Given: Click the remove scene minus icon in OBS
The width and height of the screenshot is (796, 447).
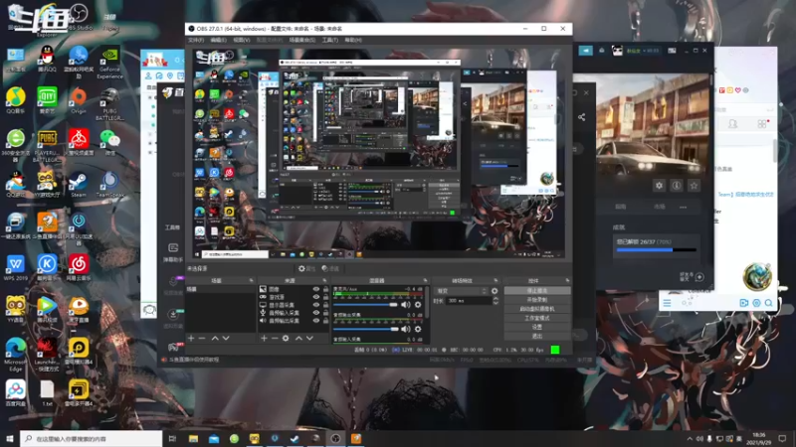Looking at the screenshot, I should pos(202,338).
